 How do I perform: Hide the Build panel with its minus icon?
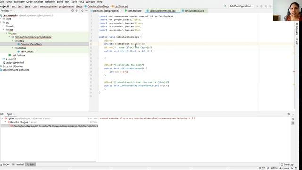[x=293, y=114]
